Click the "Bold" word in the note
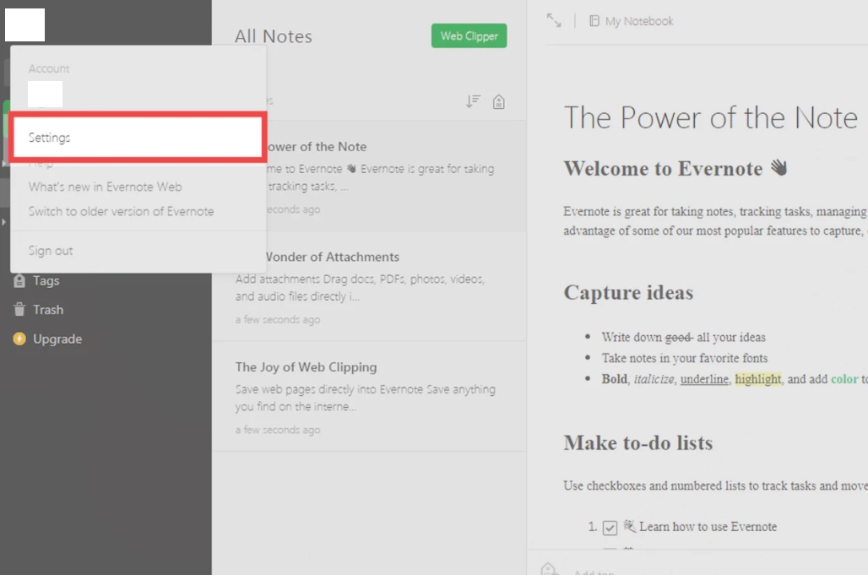The width and height of the screenshot is (868, 575). 615,379
